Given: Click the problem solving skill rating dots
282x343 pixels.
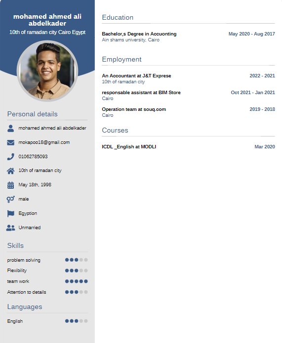Looking at the screenshot, I should 77,260.
